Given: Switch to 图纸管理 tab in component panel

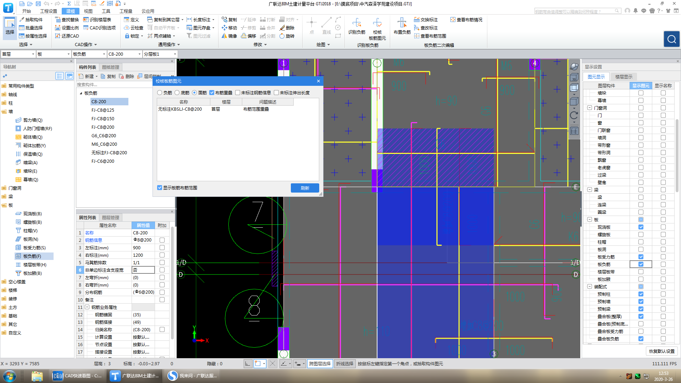Looking at the screenshot, I should point(111,67).
